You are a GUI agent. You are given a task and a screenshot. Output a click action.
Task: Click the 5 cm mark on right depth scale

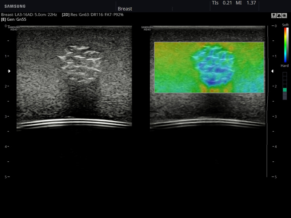(274, 177)
